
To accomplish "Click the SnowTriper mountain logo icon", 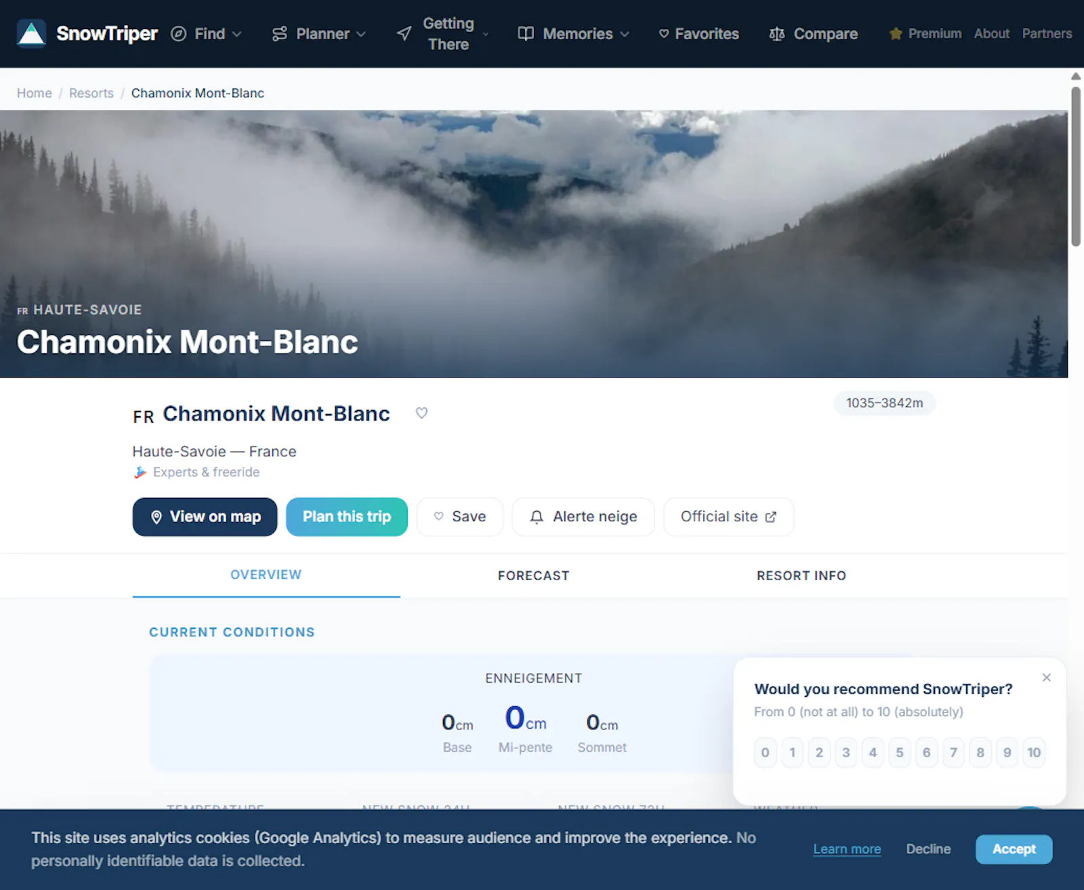I will point(31,33).
